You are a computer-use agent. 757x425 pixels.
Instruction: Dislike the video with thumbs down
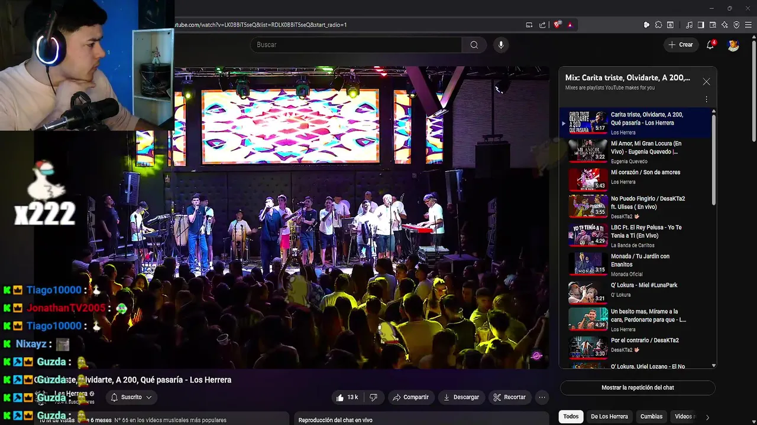(373, 397)
